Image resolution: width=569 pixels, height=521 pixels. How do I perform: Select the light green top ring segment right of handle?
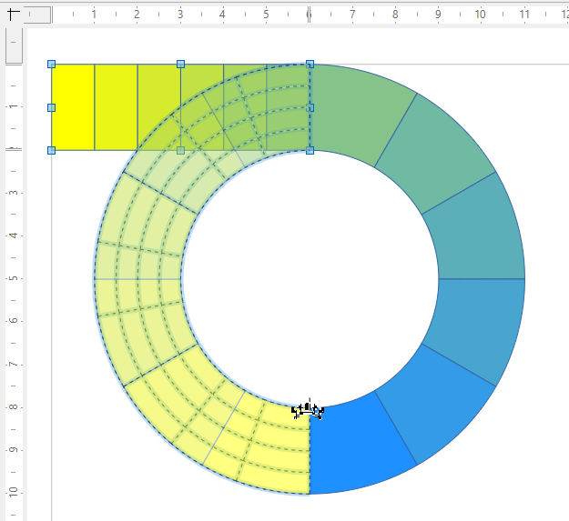358,113
